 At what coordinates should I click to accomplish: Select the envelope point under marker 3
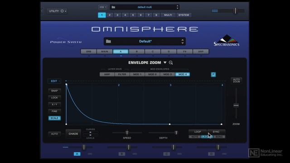coord(170,124)
